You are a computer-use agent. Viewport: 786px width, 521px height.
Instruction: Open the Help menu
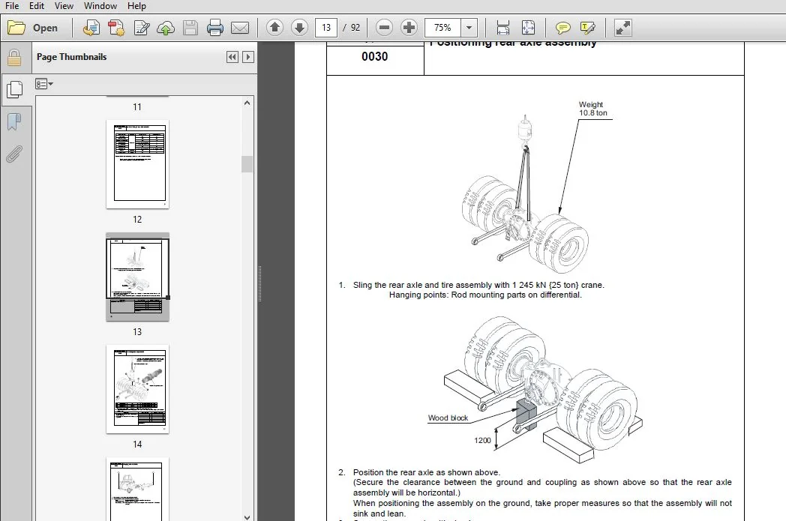click(136, 6)
